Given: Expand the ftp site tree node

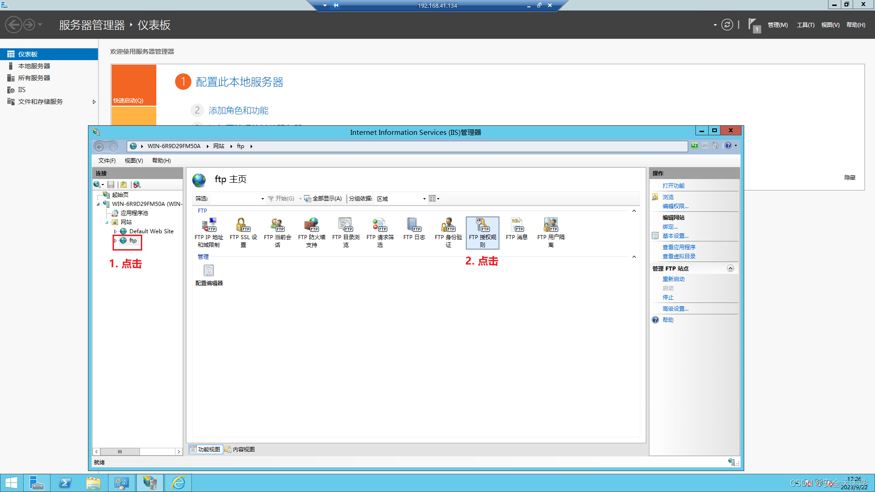Looking at the screenshot, I should 116,241.
